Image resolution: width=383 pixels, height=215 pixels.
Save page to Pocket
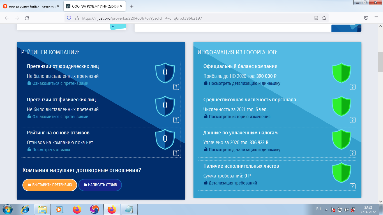pos(366,18)
